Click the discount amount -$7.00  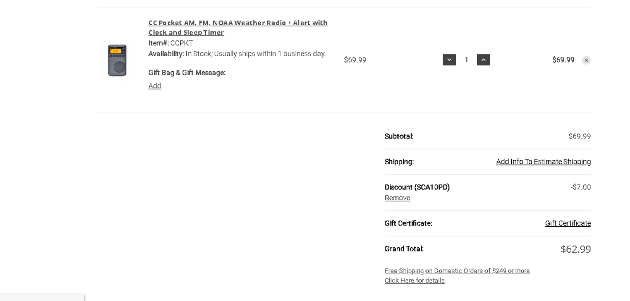coord(580,187)
